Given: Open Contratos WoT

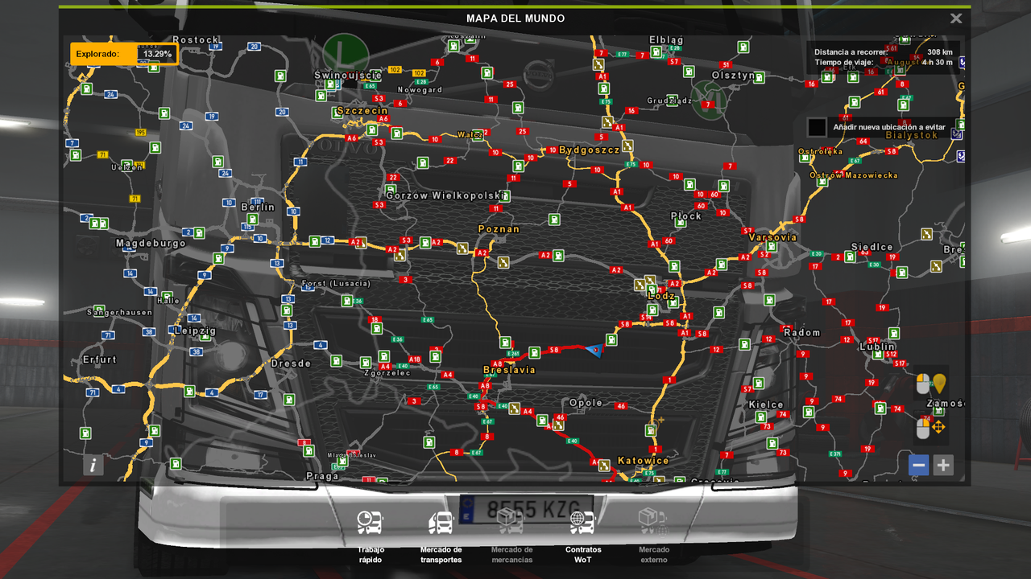Looking at the screenshot, I should (582, 536).
